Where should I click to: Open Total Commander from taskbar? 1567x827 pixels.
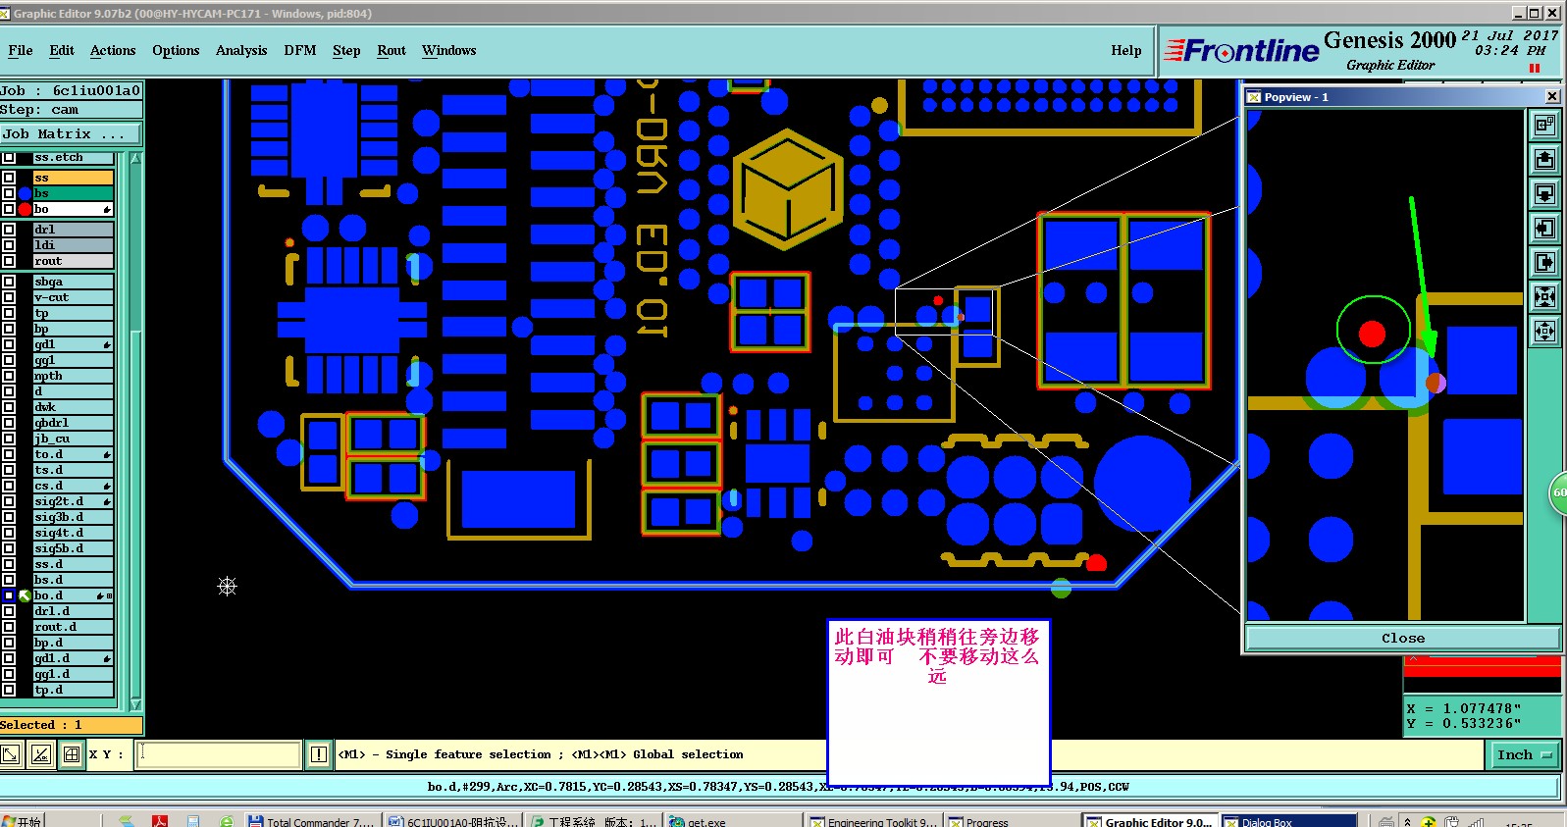coord(311,820)
